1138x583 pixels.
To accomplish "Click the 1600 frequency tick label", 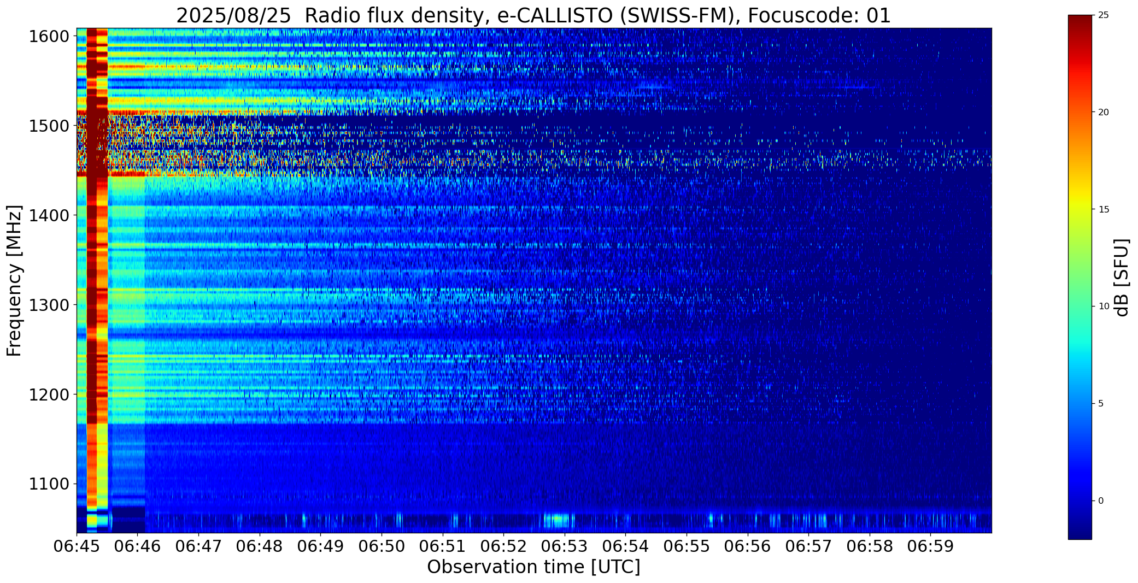I will pos(49,37).
